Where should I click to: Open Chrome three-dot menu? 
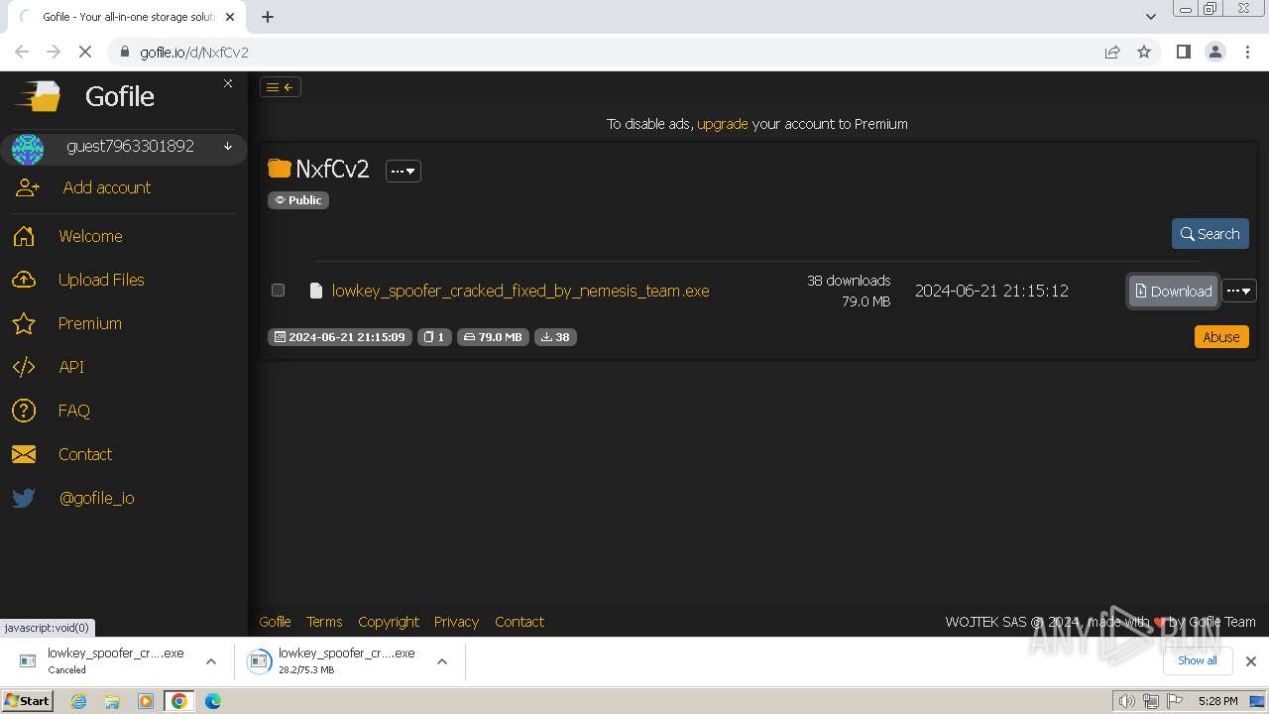[1247, 53]
